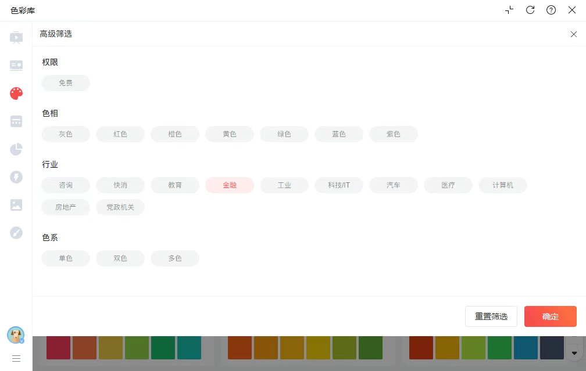586x371 pixels.
Task: Toggle the 黄色 hue filter
Action: (230, 134)
